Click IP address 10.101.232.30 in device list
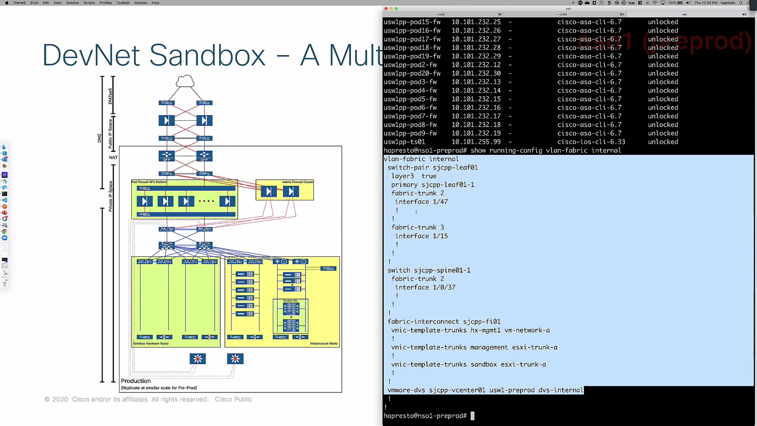757x426 pixels. [476, 74]
